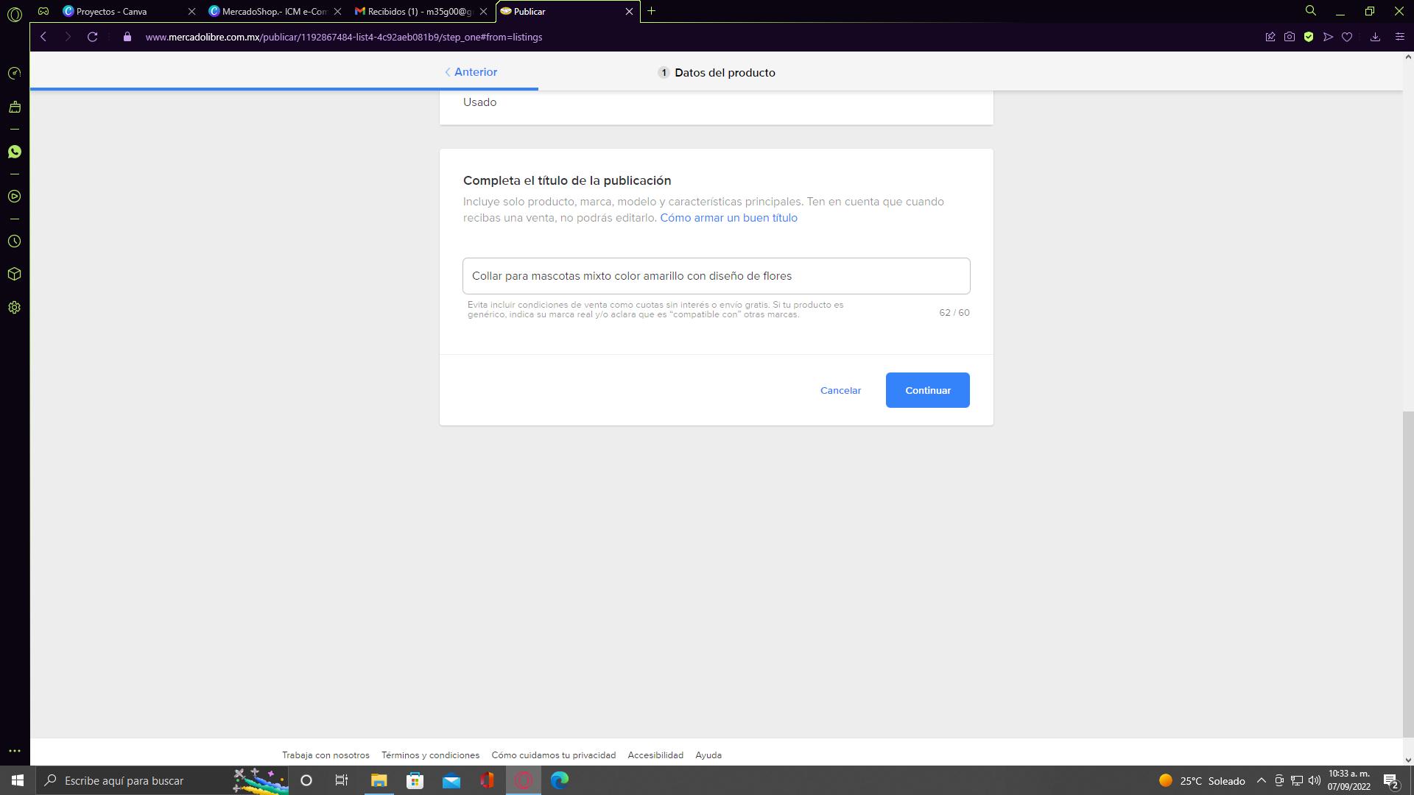Click the heart bookmark icon
This screenshot has width=1414, height=795.
tap(1347, 37)
